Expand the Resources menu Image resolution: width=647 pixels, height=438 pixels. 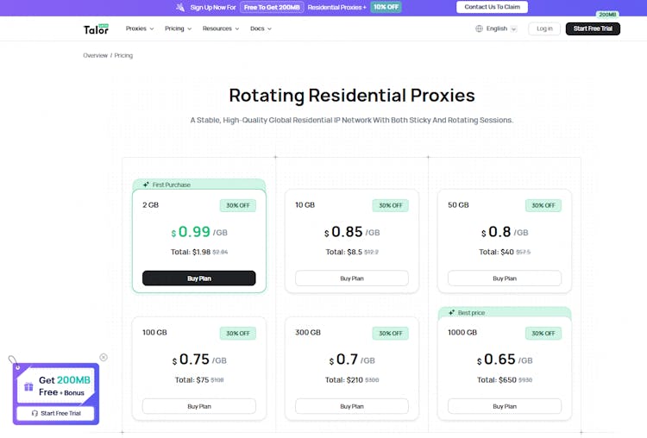(x=221, y=28)
